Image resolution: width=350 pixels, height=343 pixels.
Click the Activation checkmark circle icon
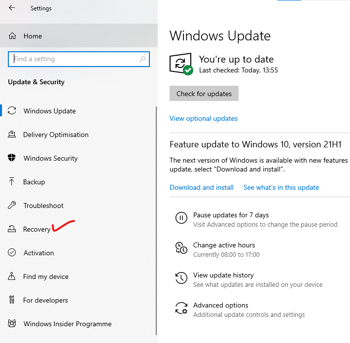pos(12,253)
